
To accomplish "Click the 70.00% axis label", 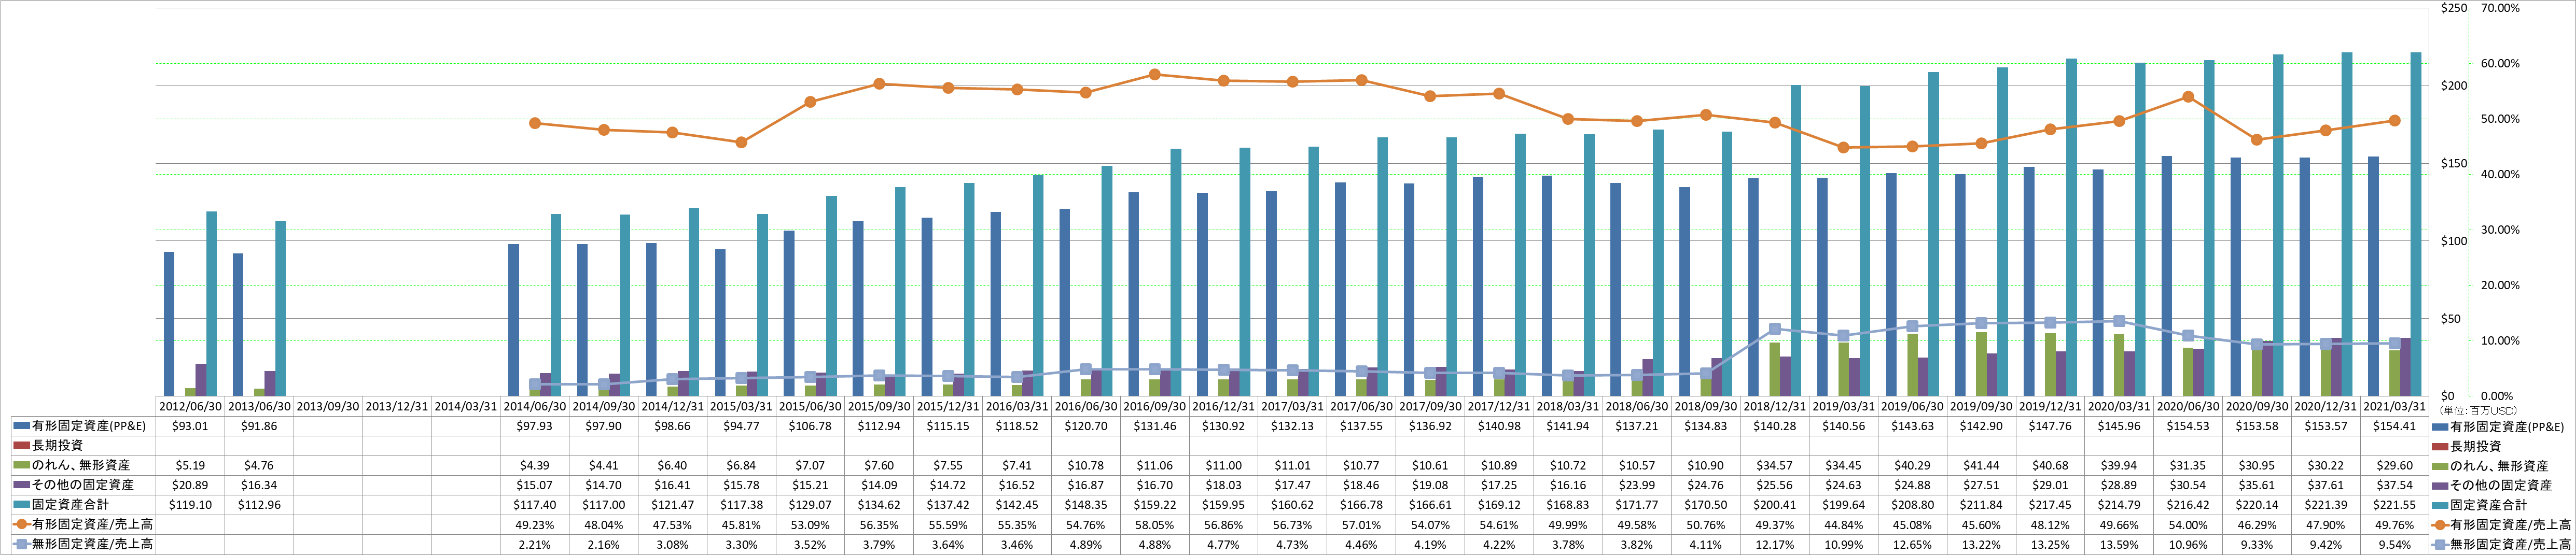I will pos(2500,8).
